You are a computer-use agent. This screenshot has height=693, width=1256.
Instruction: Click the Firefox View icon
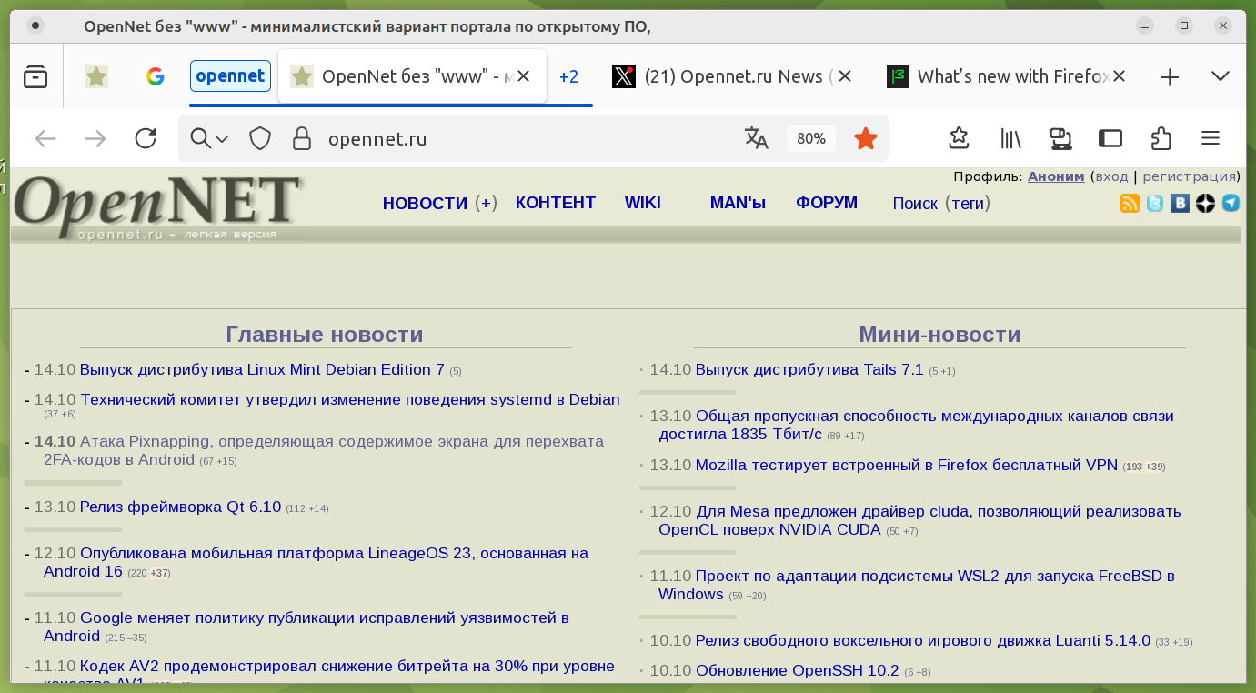pos(35,77)
